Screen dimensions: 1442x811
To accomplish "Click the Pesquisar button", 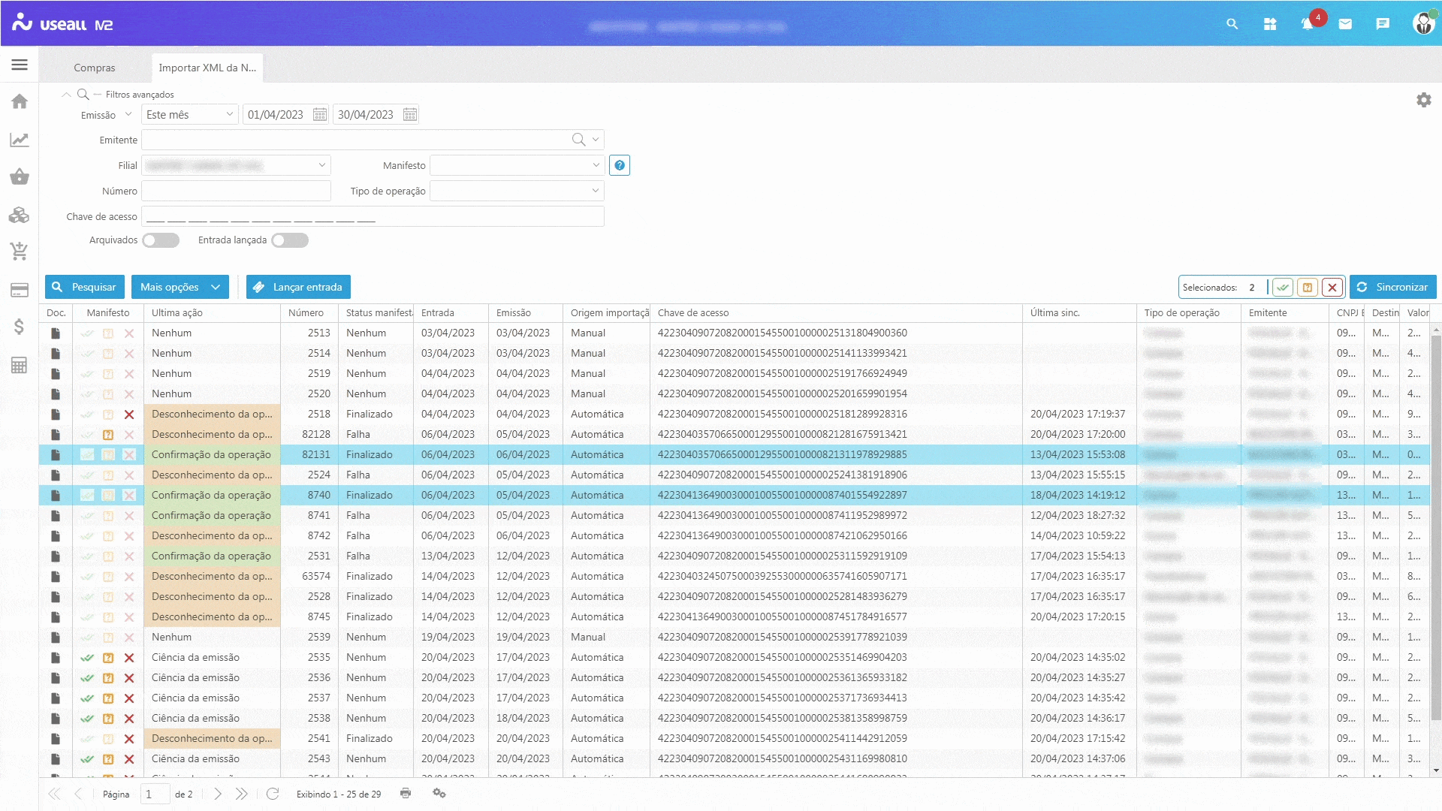I will coord(86,288).
